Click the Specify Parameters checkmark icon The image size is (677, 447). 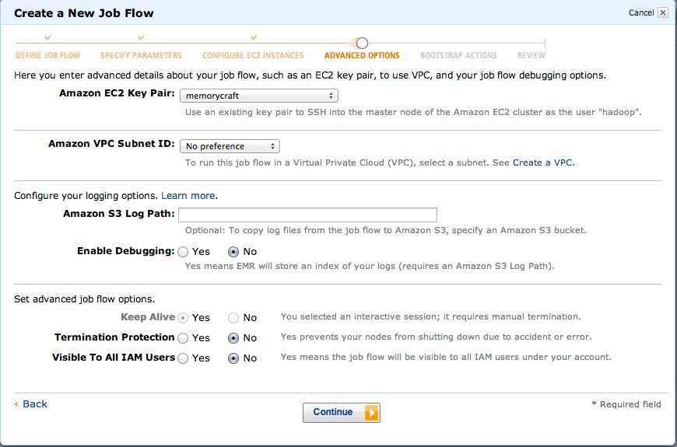point(141,37)
